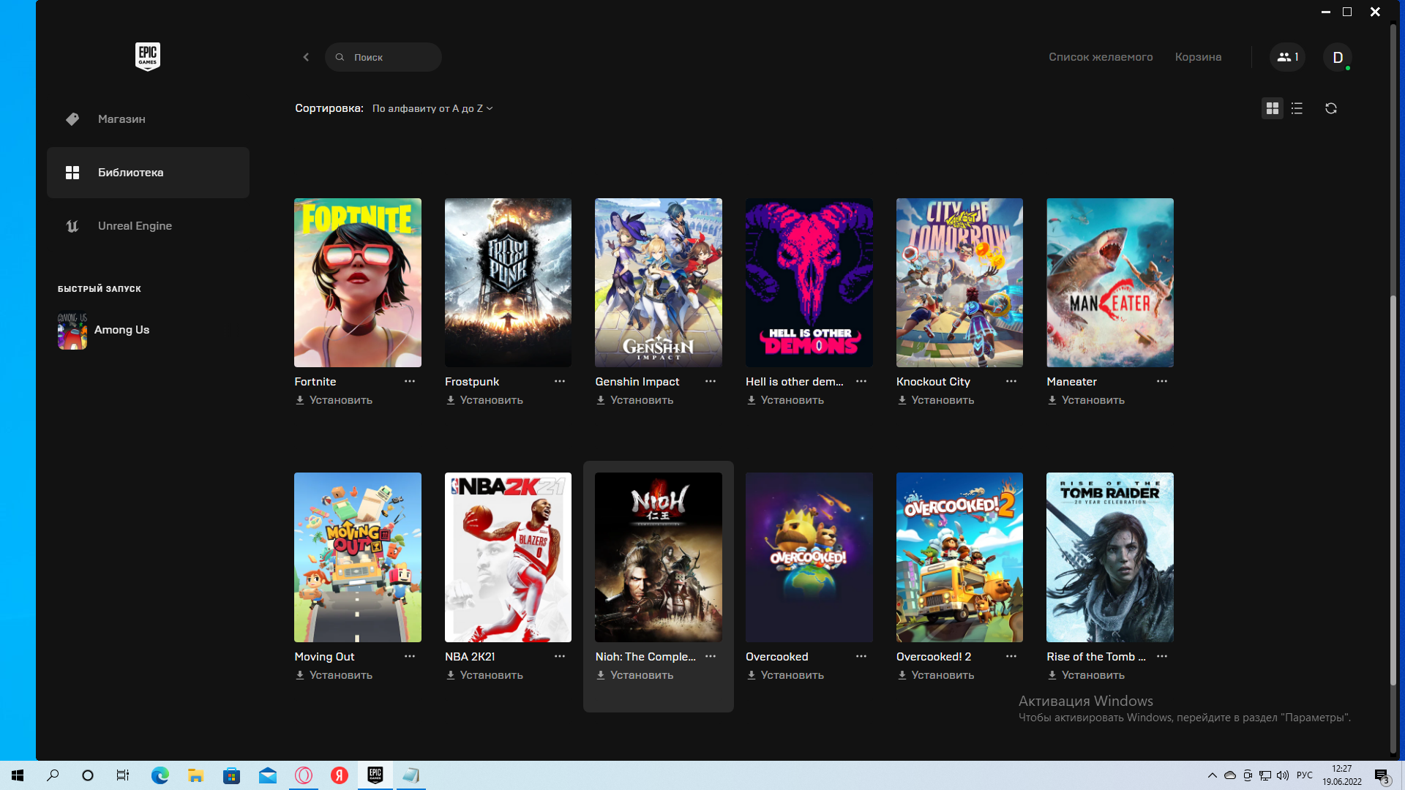Viewport: 1405px width, 790px height.
Task: Open more options for Frostpunk
Action: tap(560, 381)
